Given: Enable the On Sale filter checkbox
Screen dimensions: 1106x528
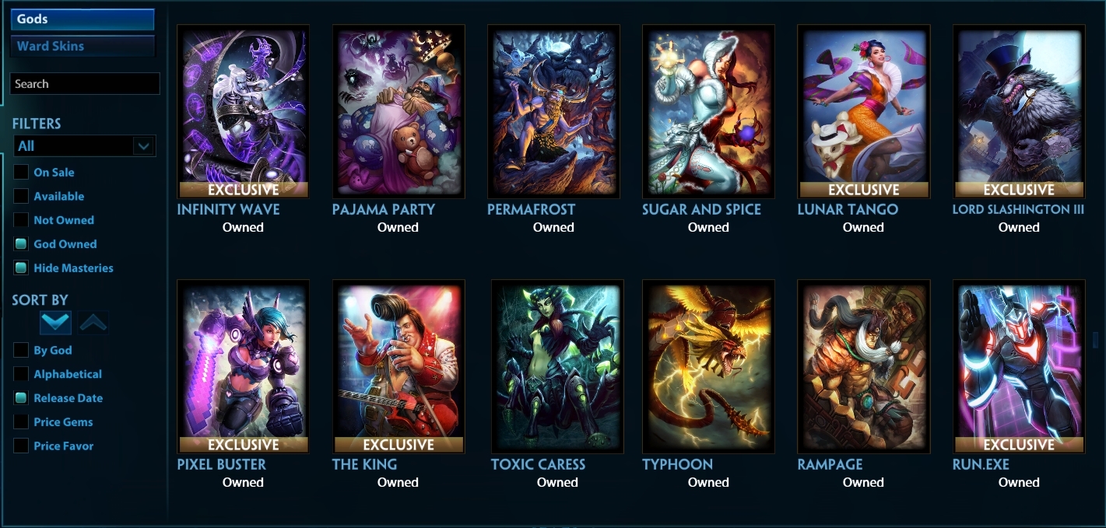Looking at the screenshot, I should (x=21, y=173).
